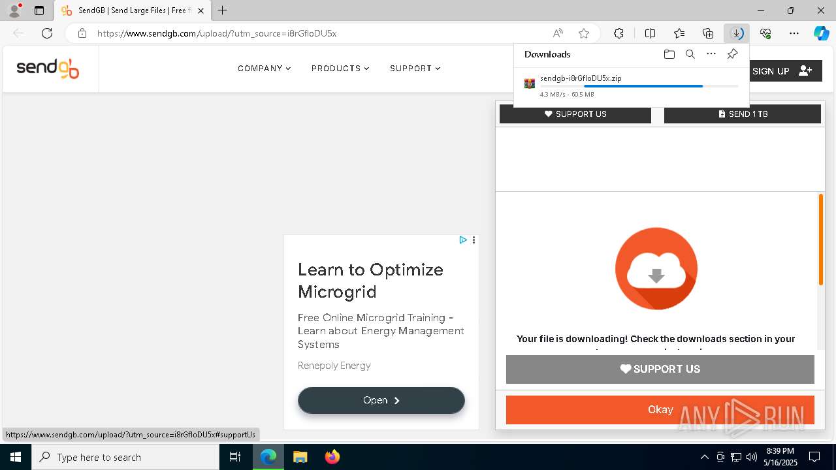836x470 pixels.
Task: Click the orange panel scrollbar
Action: [x=821, y=240]
